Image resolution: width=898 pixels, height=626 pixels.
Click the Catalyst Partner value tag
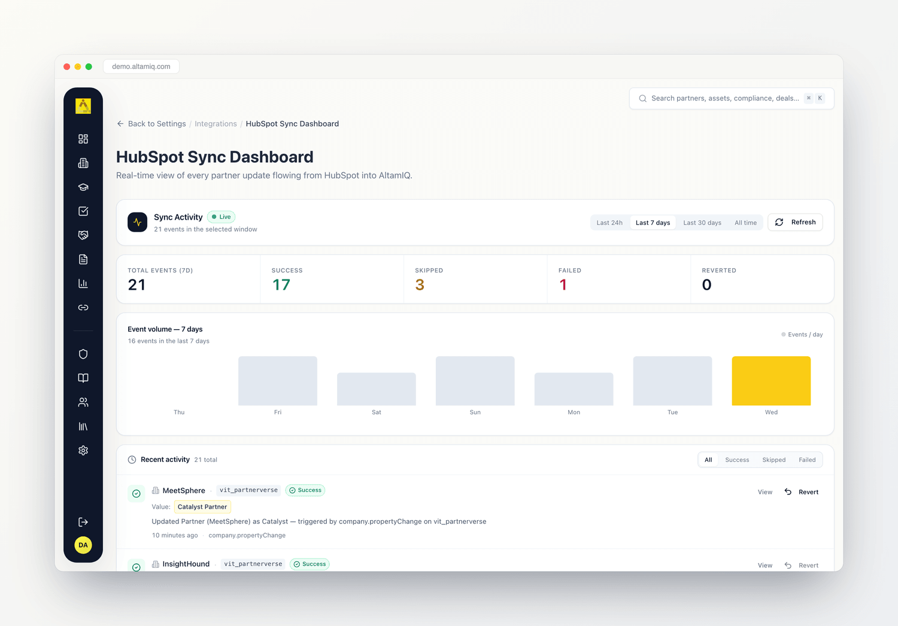click(202, 507)
